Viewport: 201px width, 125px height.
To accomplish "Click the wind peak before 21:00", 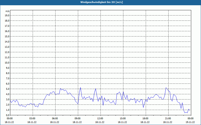I will 166,88.
